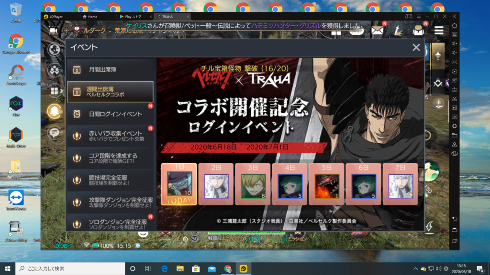Expand the grid quick menu

[55, 91]
